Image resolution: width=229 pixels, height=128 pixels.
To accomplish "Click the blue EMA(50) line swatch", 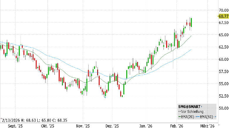I will tap(198, 117).
